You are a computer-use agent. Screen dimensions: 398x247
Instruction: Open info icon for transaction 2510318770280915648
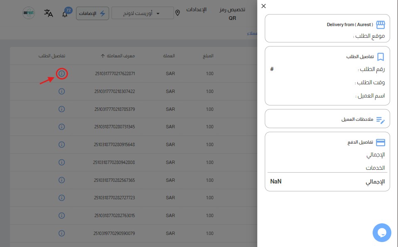(61, 144)
